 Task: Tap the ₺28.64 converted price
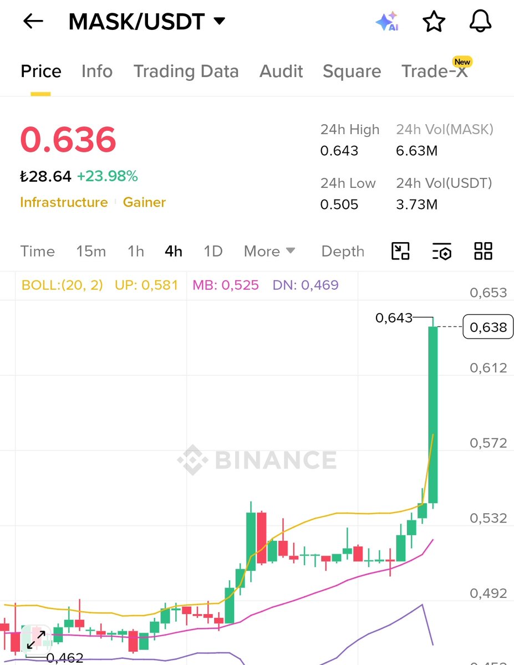pos(45,177)
